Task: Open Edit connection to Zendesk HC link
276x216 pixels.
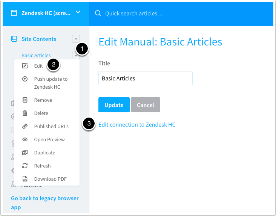Action: pos(137,125)
